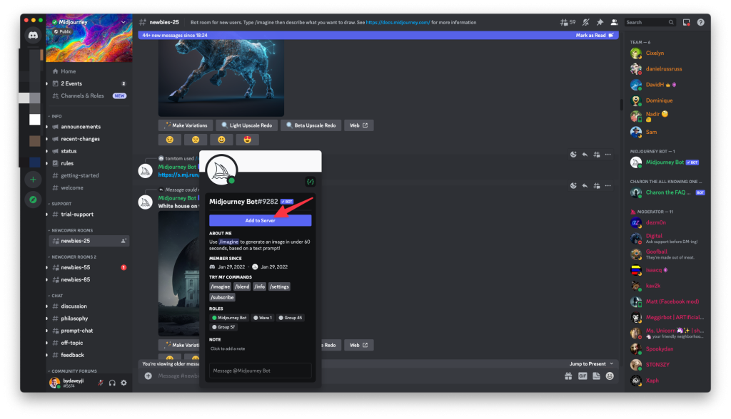Click the megaphone icon beside announcements

click(x=56, y=127)
